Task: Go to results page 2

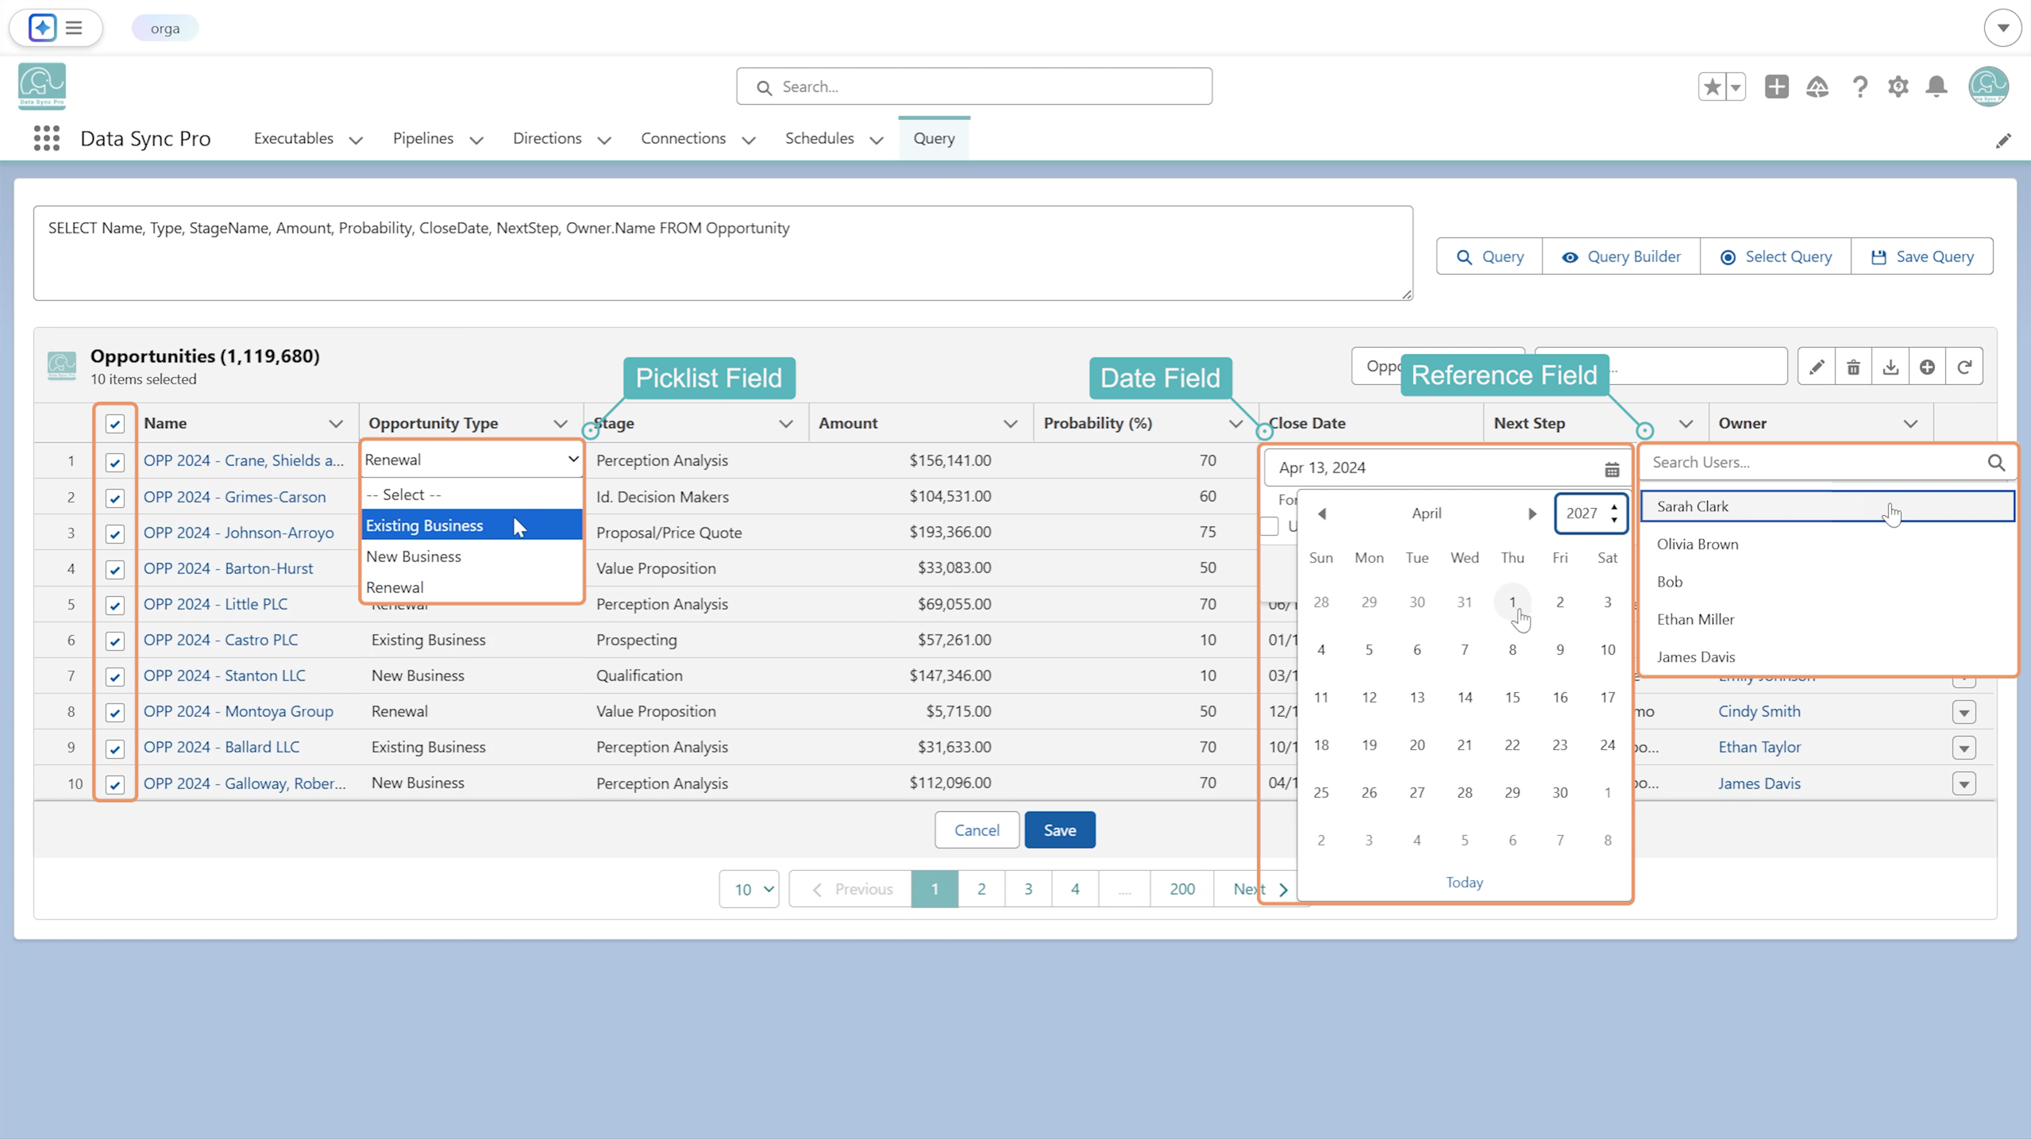Action: tap(981, 889)
